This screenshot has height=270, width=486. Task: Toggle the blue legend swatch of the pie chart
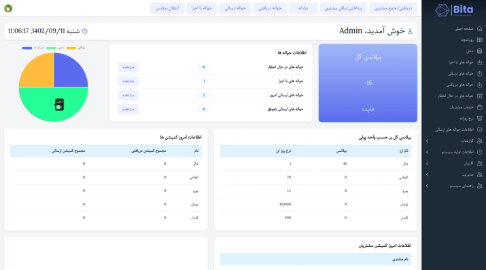click(x=27, y=48)
